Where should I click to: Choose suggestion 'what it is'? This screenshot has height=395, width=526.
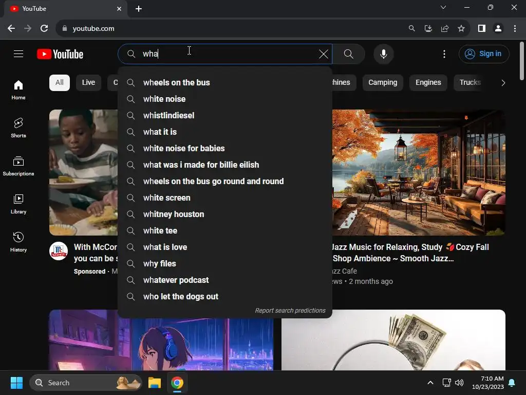click(x=225, y=132)
